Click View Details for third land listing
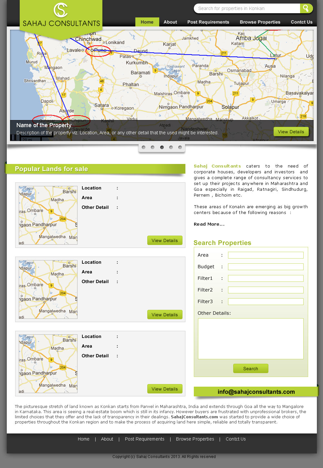Image resolution: width=323 pixels, height=468 pixels. coord(164,389)
